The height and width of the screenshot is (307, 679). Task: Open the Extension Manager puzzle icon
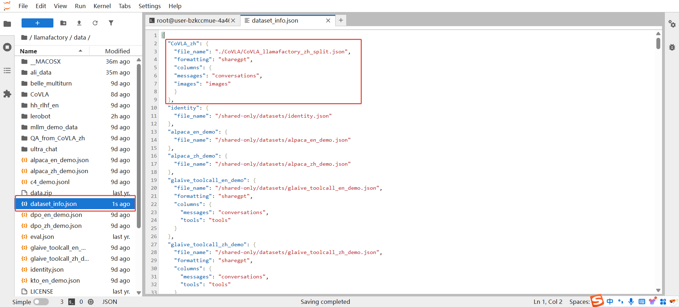click(x=7, y=94)
